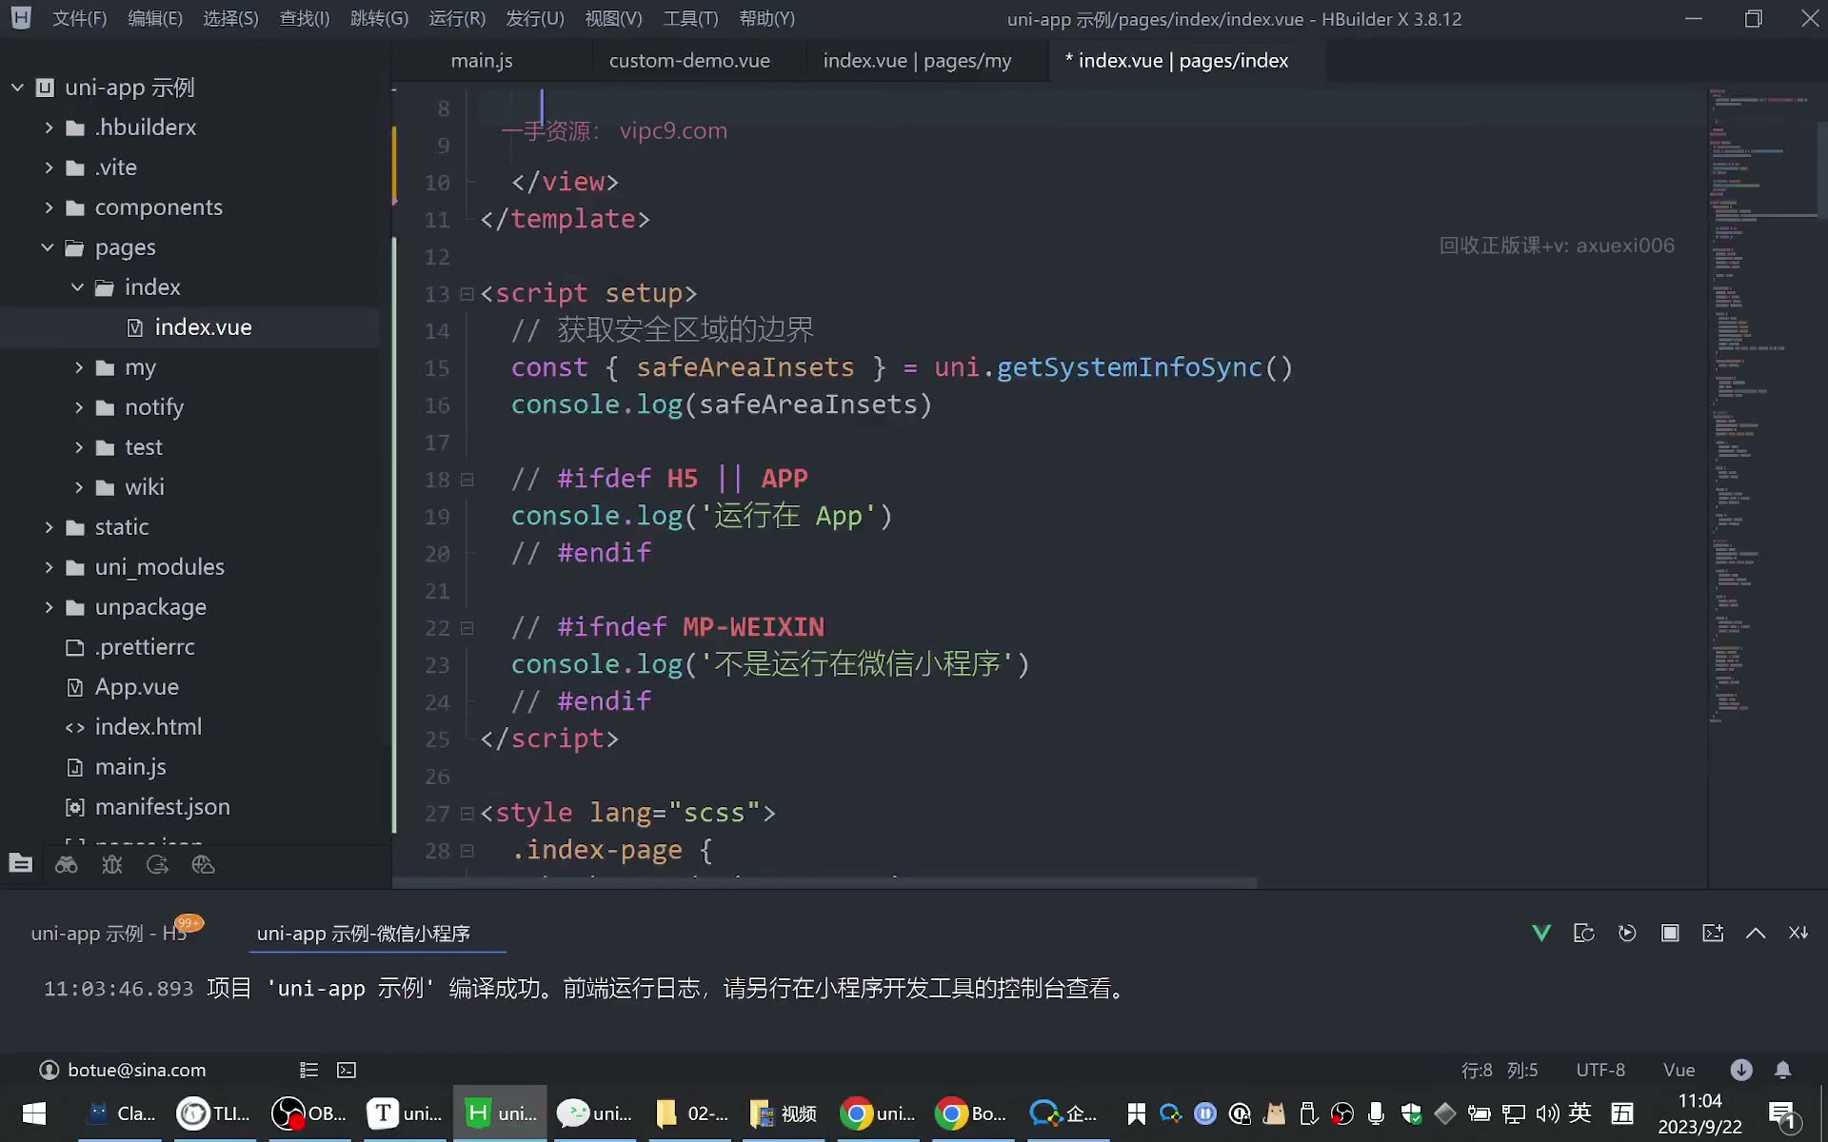
Task: Collapse console with the up chevron
Action: pos(1756,934)
